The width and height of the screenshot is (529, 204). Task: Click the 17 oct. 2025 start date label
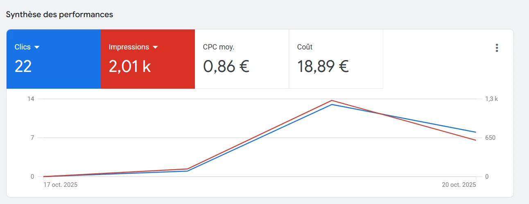[60, 185]
